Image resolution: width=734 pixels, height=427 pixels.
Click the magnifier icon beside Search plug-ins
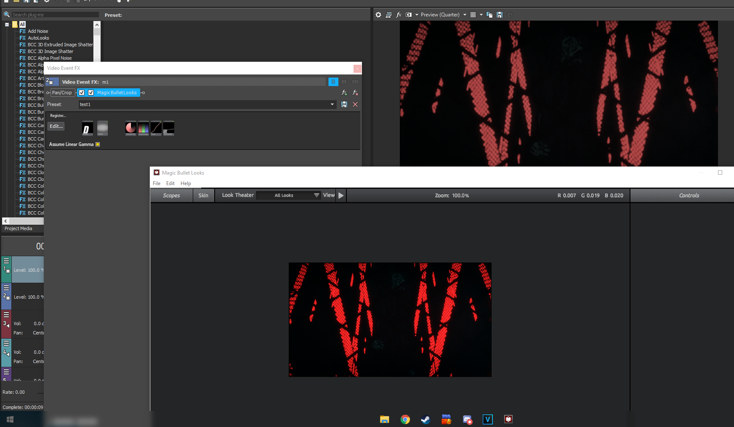click(x=7, y=14)
